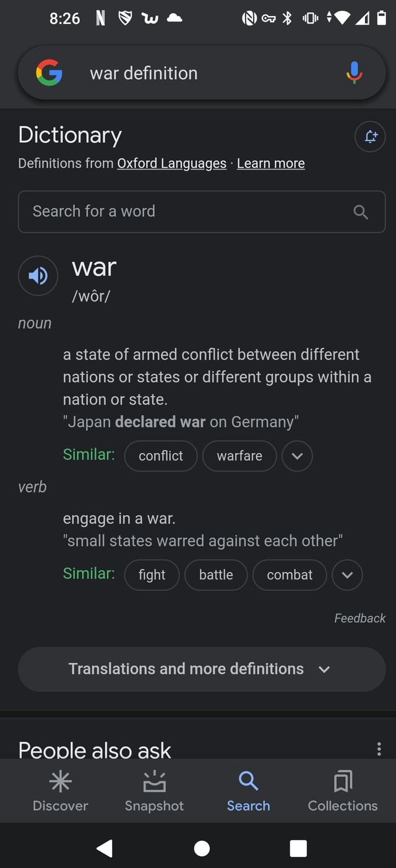Image resolution: width=396 pixels, height=868 pixels.
Task: Tap the Google logo in search bar
Action: pos(49,72)
